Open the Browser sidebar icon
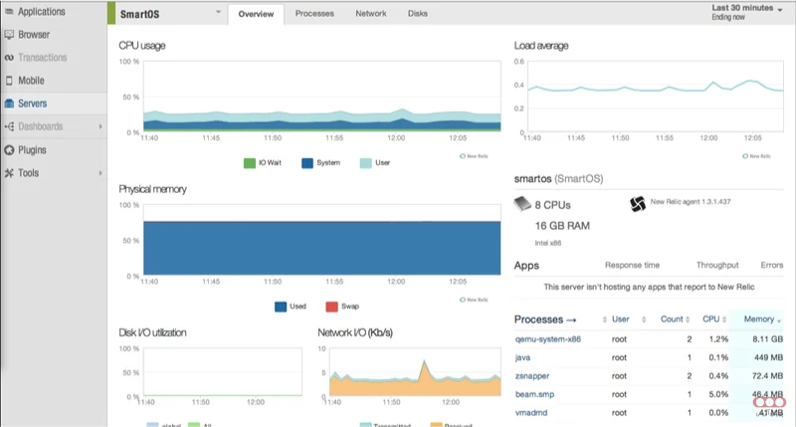 point(9,35)
